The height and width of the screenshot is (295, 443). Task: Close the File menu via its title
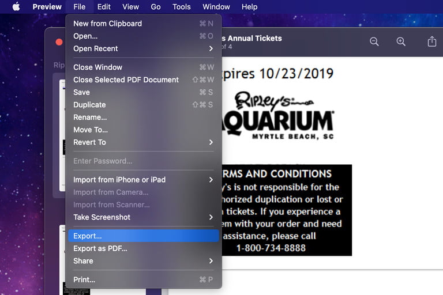[79, 7]
